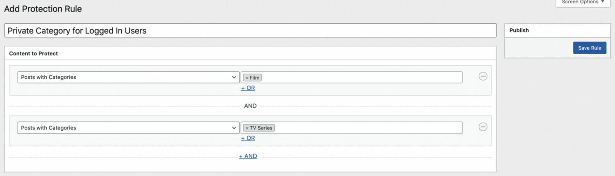
Task: Click the Content to Protect panel header
Action: pos(251,53)
